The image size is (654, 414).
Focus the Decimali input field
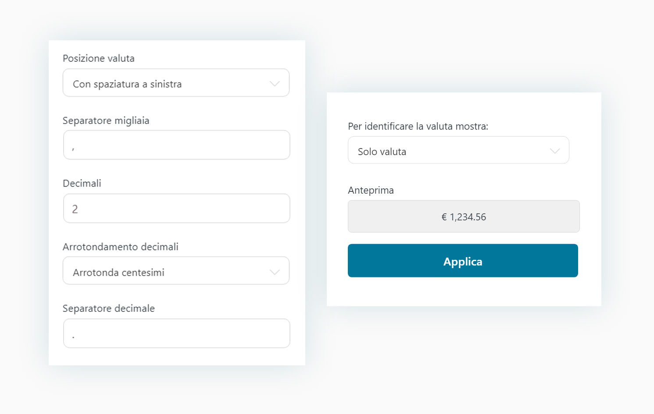coord(176,209)
